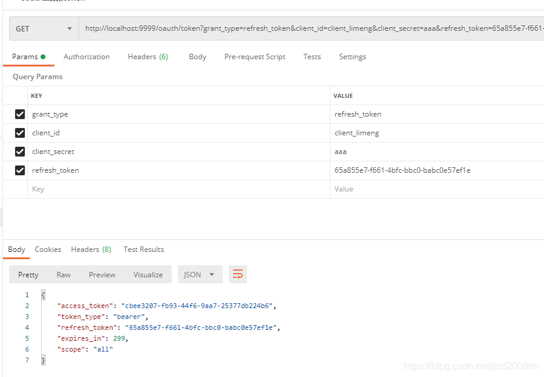Select the response Body tab
This screenshot has height=377, width=544.
16,250
